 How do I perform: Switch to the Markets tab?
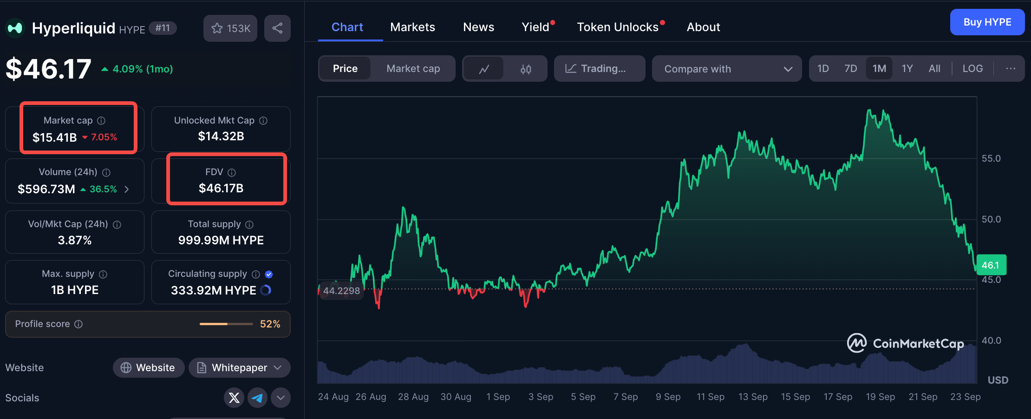pyautogui.click(x=412, y=27)
